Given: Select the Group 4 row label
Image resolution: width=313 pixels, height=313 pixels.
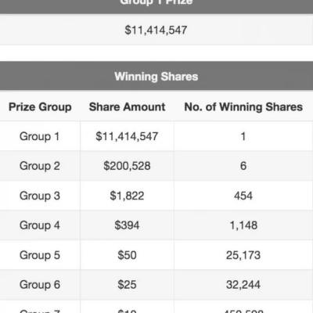Looking at the screenshot, I should click(x=40, y=225).
